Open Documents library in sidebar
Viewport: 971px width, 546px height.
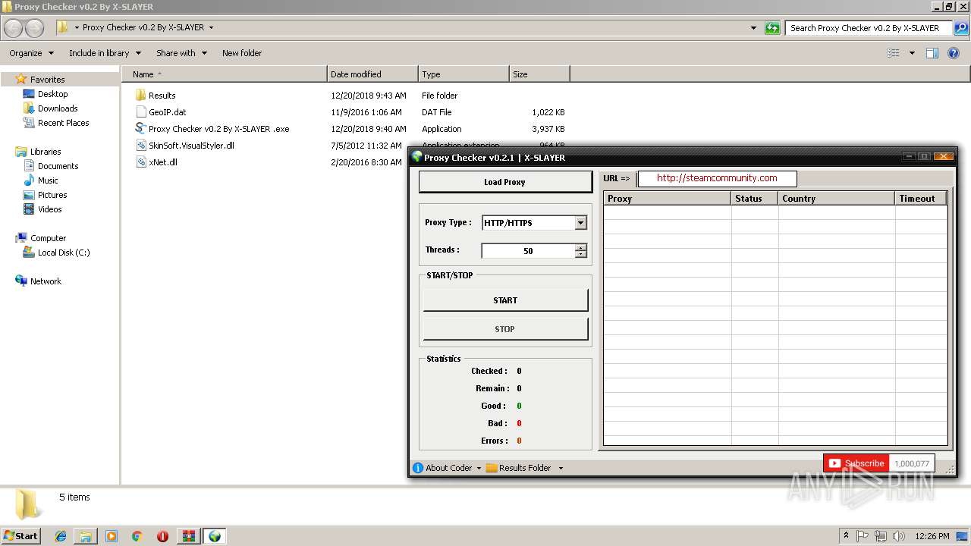58,166
